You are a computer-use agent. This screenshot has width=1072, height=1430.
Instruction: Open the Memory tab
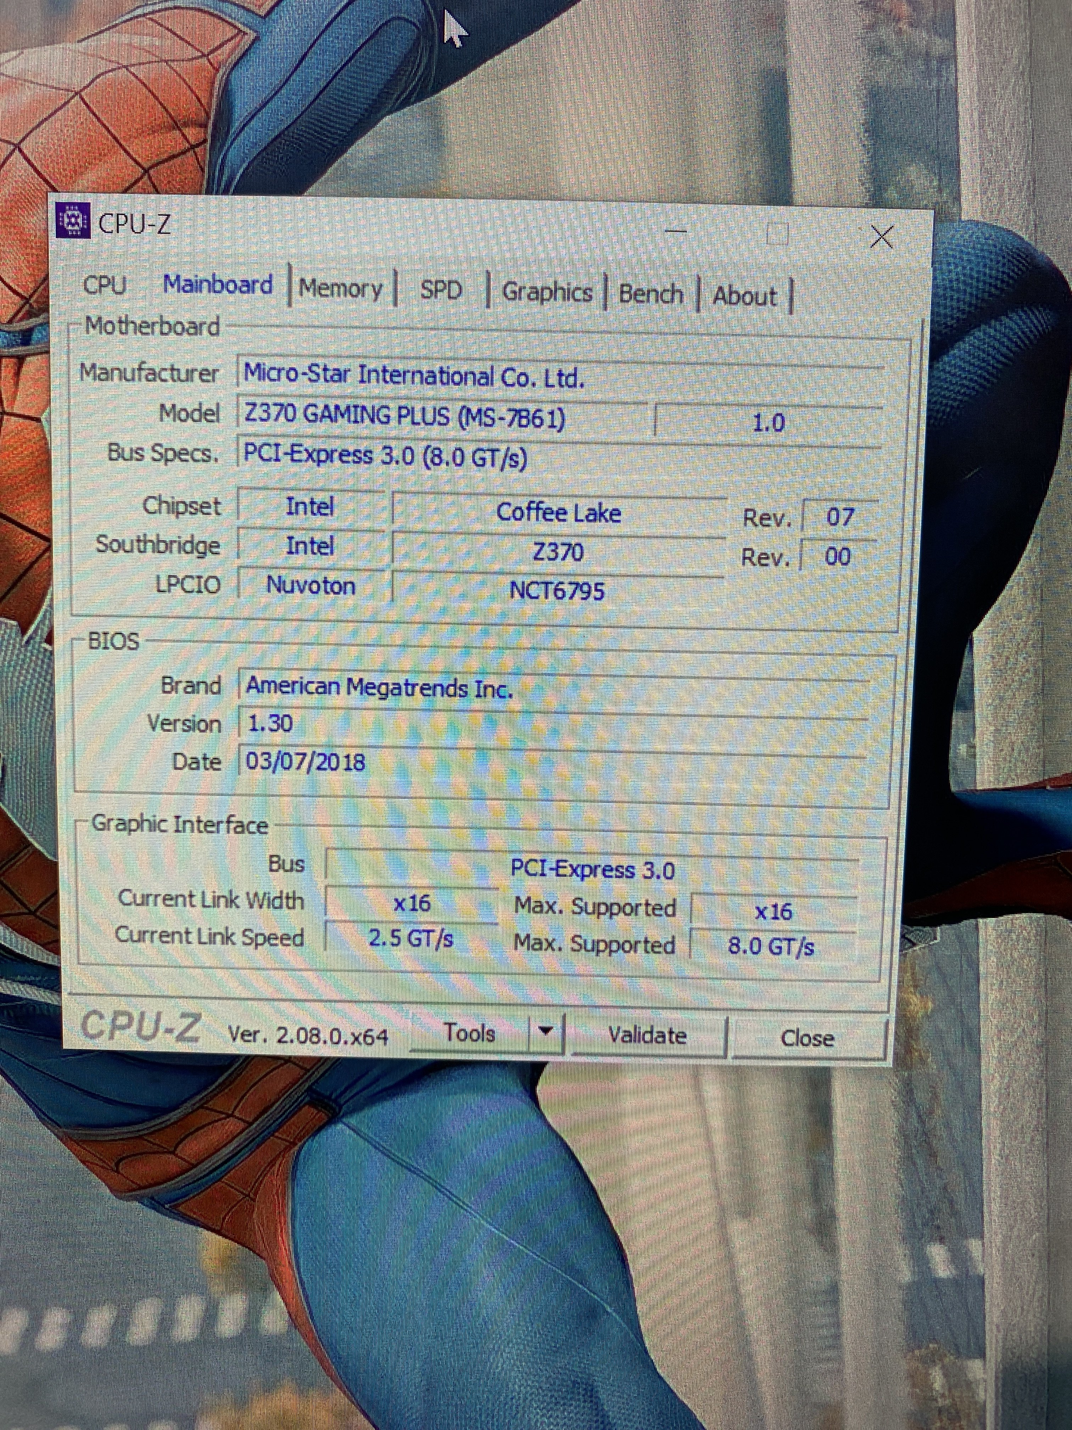341,288
